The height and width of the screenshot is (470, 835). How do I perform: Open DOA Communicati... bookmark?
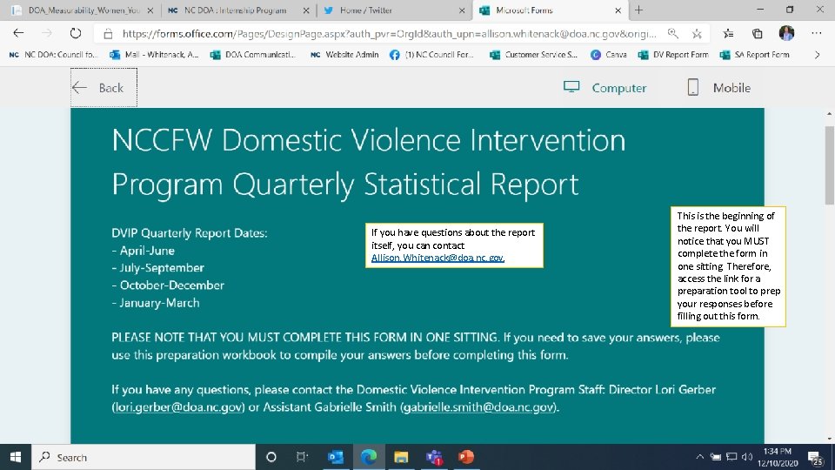click(x=253, y=54)
